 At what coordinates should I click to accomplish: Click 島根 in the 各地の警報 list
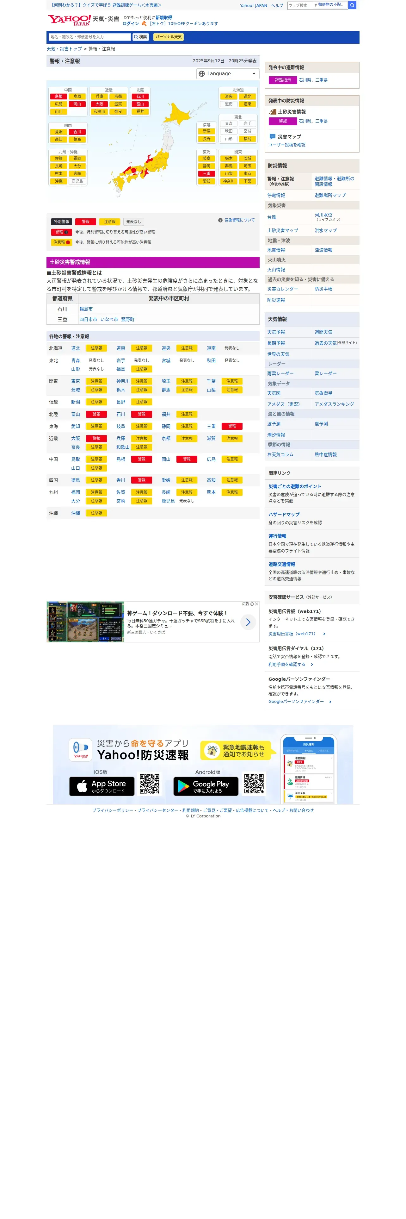click(121, 459)
